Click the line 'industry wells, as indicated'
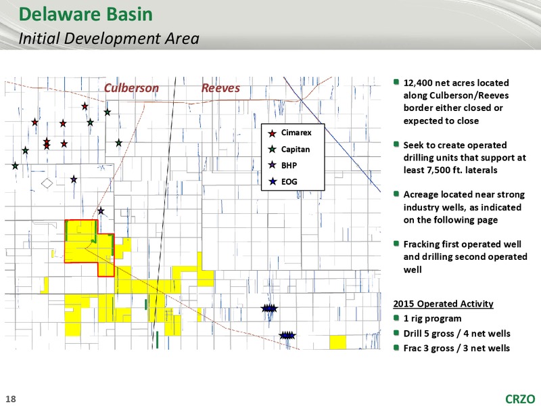541x406 pixels. (x=463, y=208)
